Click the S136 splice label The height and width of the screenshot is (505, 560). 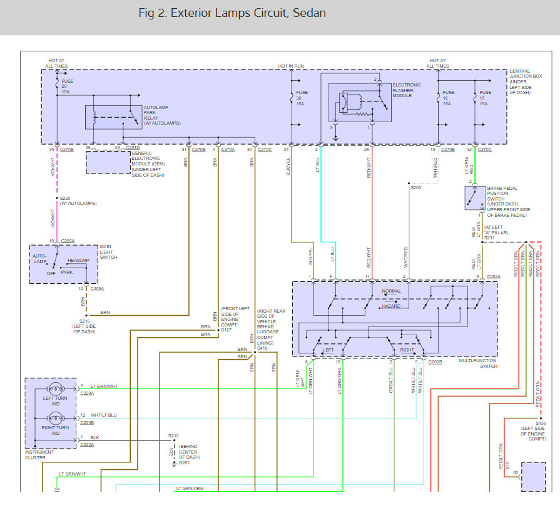point(541,423)
